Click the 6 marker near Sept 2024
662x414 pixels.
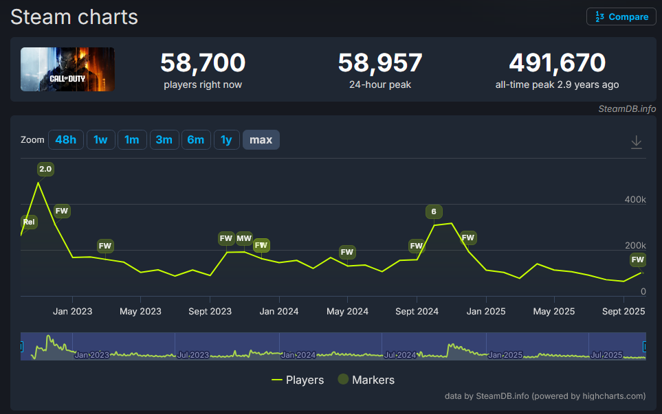434,211
